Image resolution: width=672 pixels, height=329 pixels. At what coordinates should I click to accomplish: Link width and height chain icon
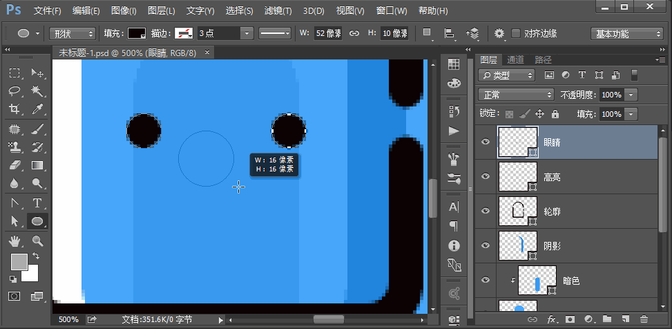pos(354,33)
